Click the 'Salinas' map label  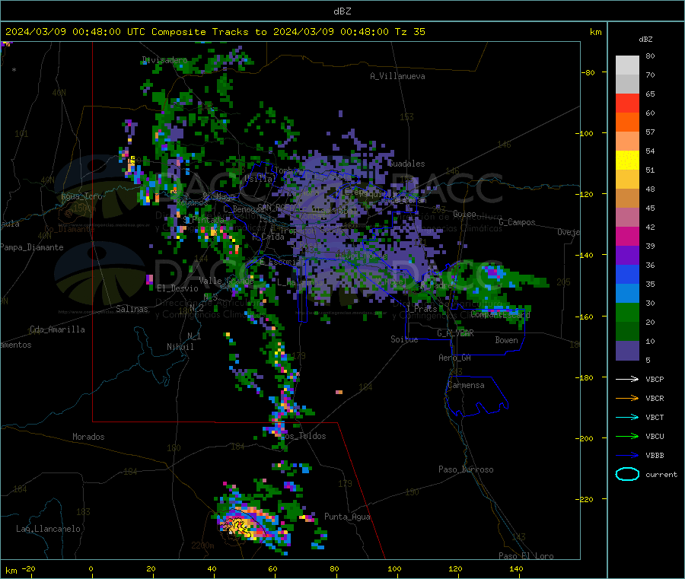coord(132,309)
